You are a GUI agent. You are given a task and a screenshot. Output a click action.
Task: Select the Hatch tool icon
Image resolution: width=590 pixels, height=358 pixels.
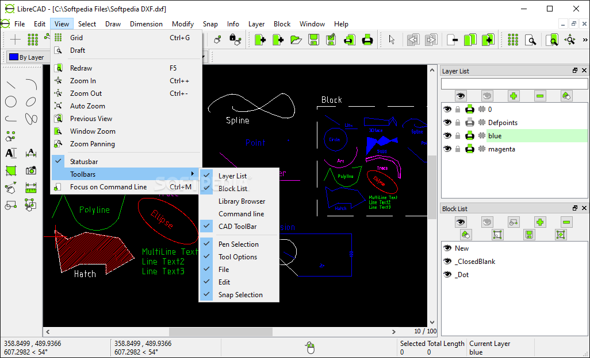point(11,170)
